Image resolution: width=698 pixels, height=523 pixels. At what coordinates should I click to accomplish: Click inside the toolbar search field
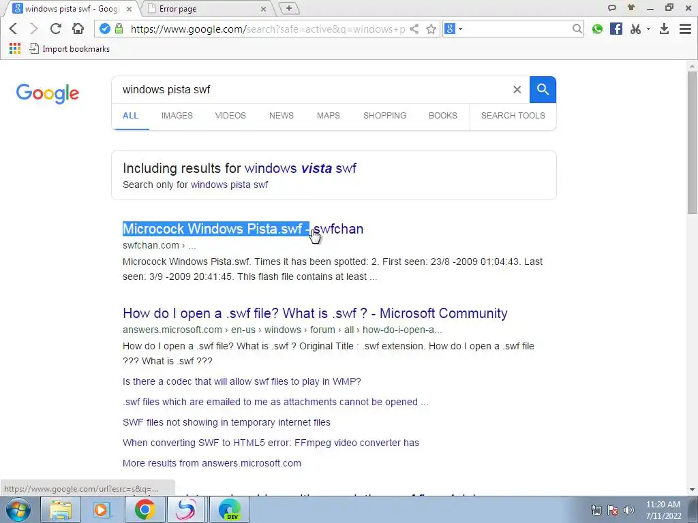[517, 29]
